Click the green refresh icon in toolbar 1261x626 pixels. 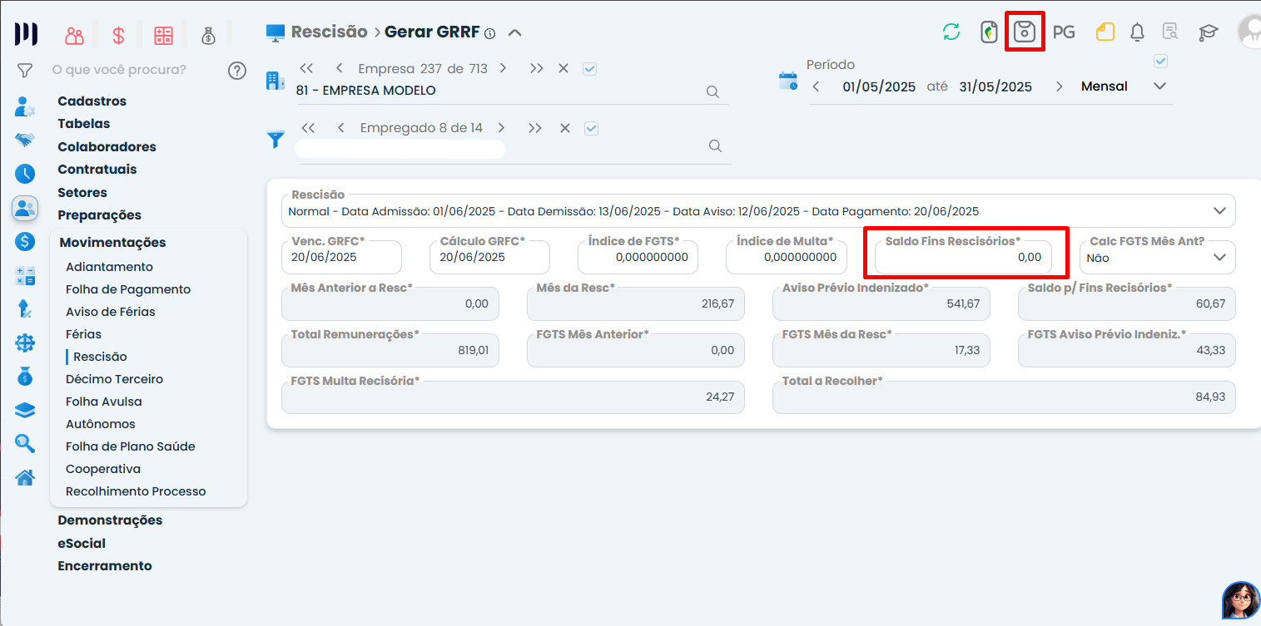[951, 32]
